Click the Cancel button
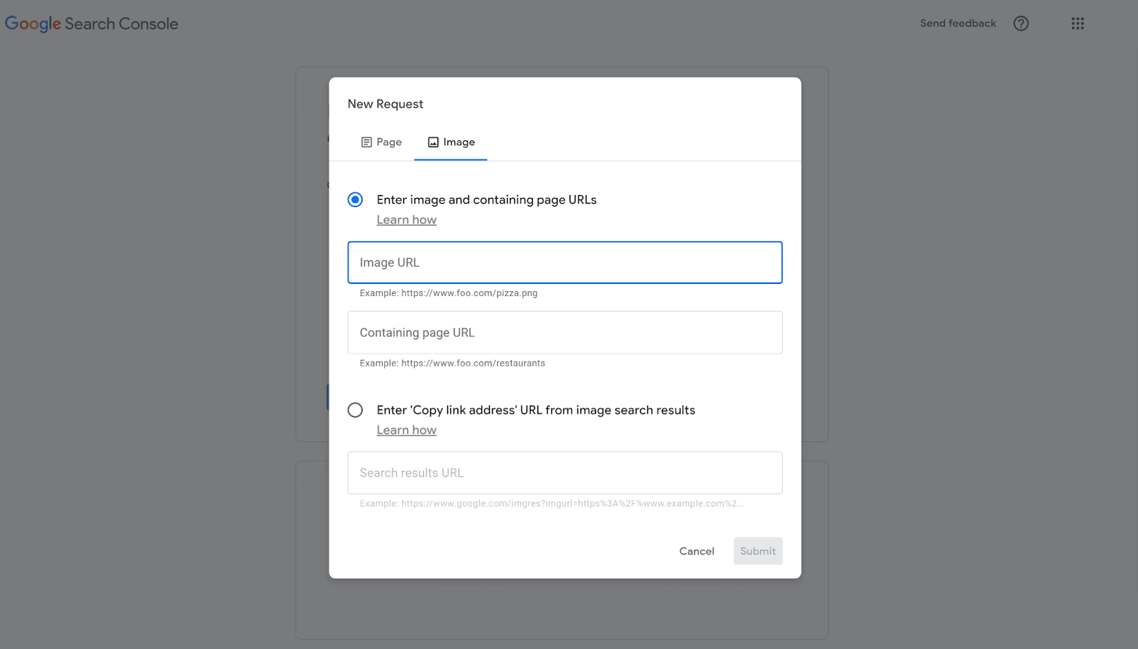This screenshot has height=649, width=1138. (696, 551)
